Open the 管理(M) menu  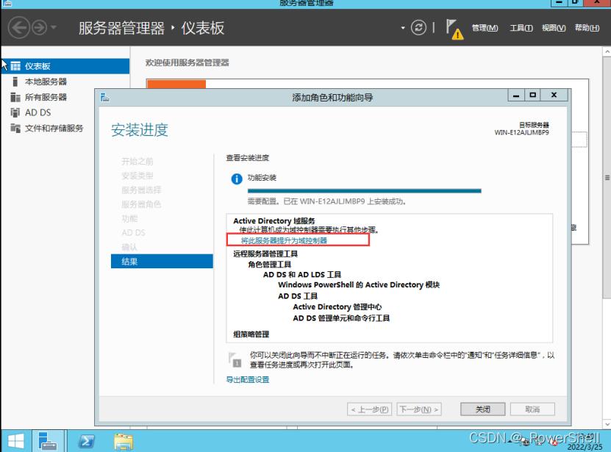(x=485, y=28)
